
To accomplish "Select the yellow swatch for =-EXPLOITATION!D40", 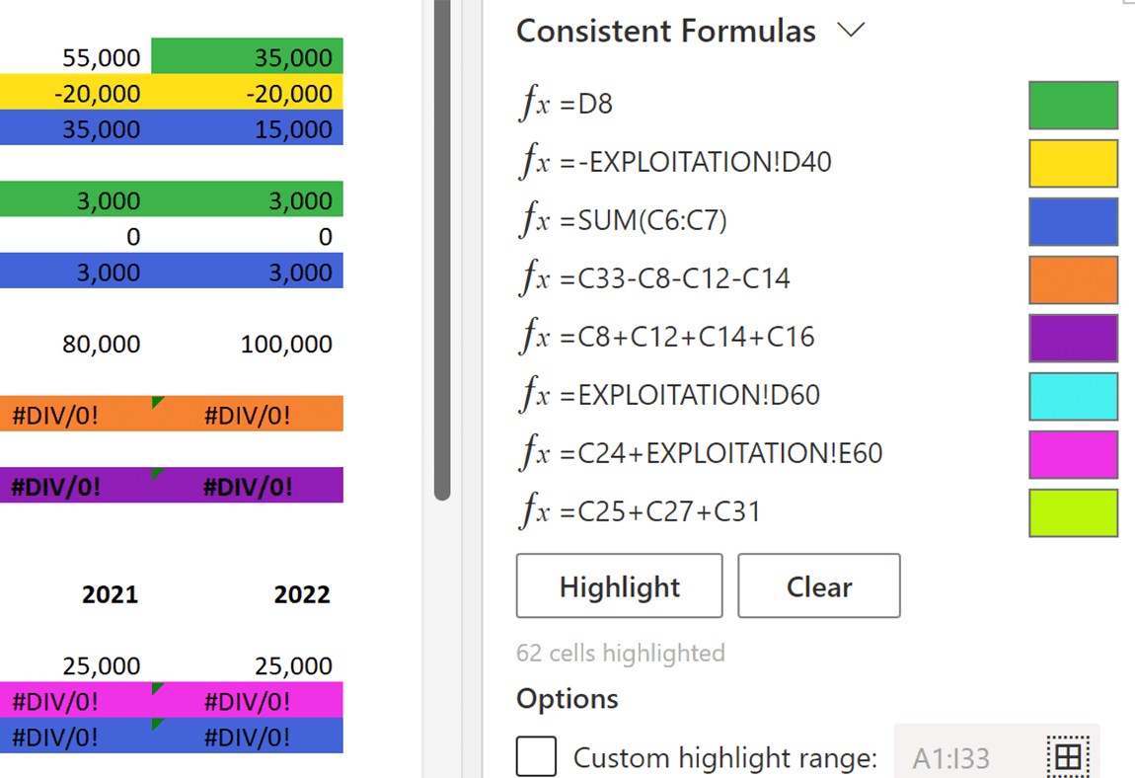I will [x=1073, y=163].
